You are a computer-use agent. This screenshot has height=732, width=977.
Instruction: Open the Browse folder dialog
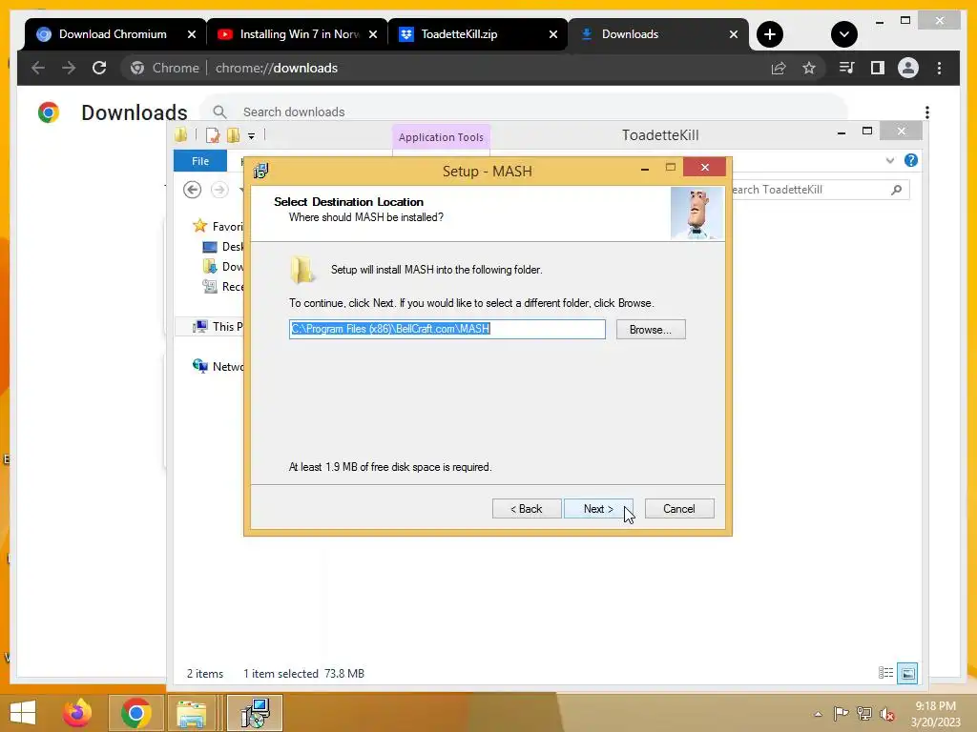pyautogui.click(x=651, y=329)
